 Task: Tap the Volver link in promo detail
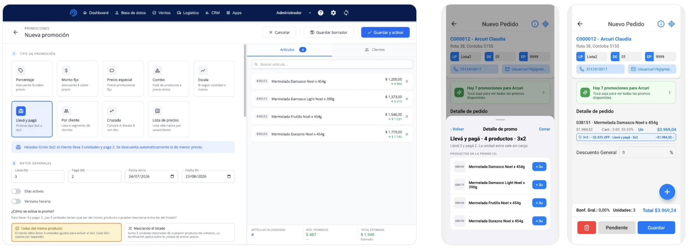pos(457,129)
